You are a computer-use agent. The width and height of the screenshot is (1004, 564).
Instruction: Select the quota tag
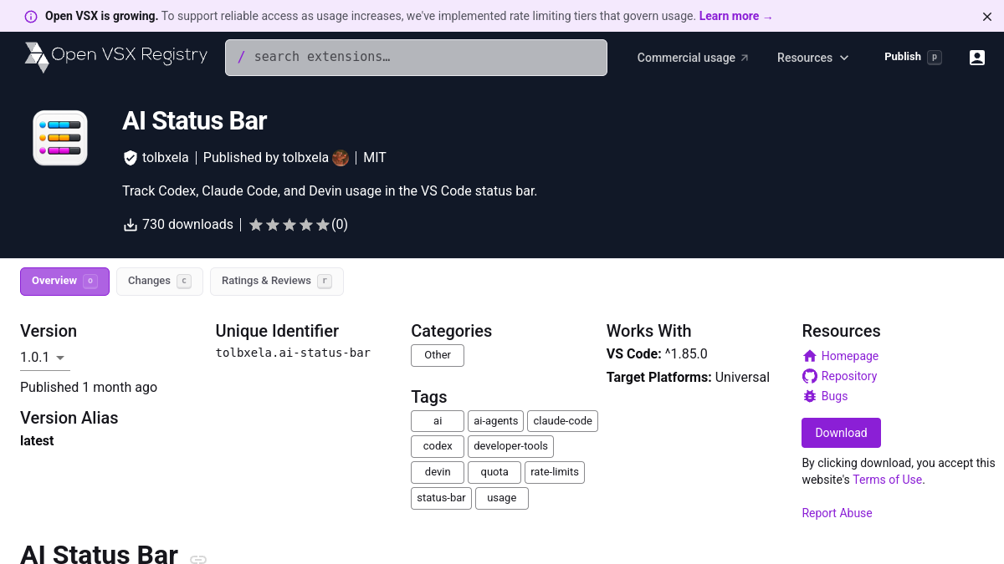pos(494,472)
